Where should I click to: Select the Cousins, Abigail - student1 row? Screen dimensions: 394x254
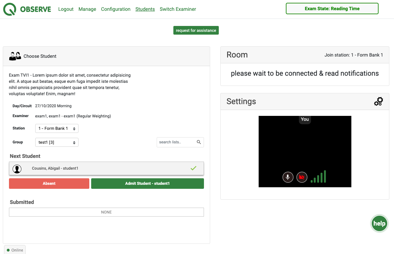coord(106,168)
